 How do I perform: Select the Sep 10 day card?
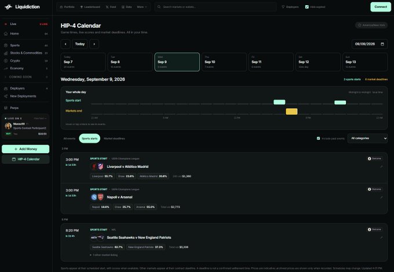[224, 62]
